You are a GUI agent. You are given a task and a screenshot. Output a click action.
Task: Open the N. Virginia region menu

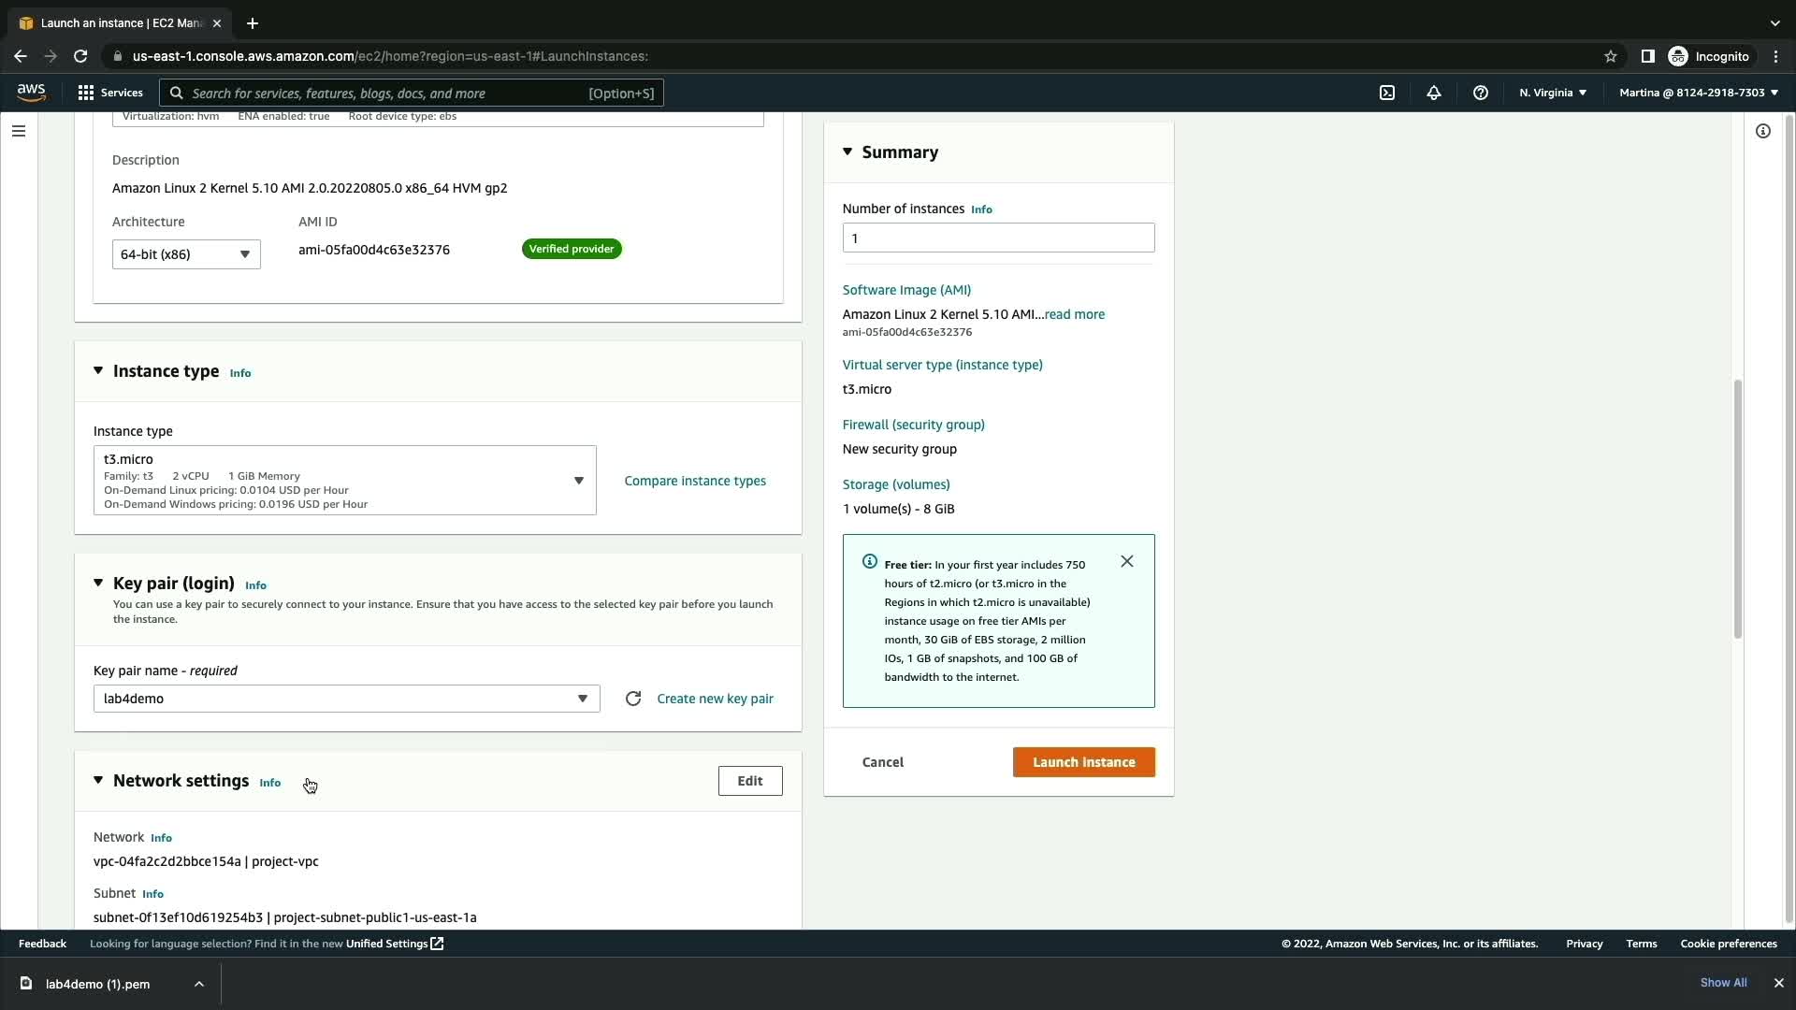[1552, 93]
